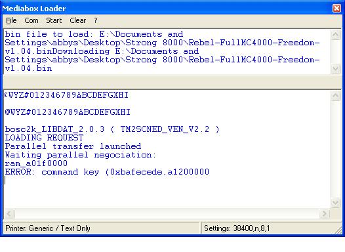The width and height of the screenshot is (345, 252).
Task: Click down arrow of top pane scrollbar
Action: 335,69
